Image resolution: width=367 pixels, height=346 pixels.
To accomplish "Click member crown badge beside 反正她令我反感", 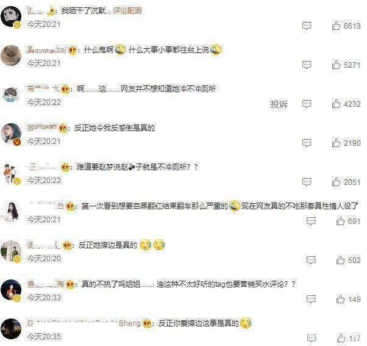I will [63, 128].
